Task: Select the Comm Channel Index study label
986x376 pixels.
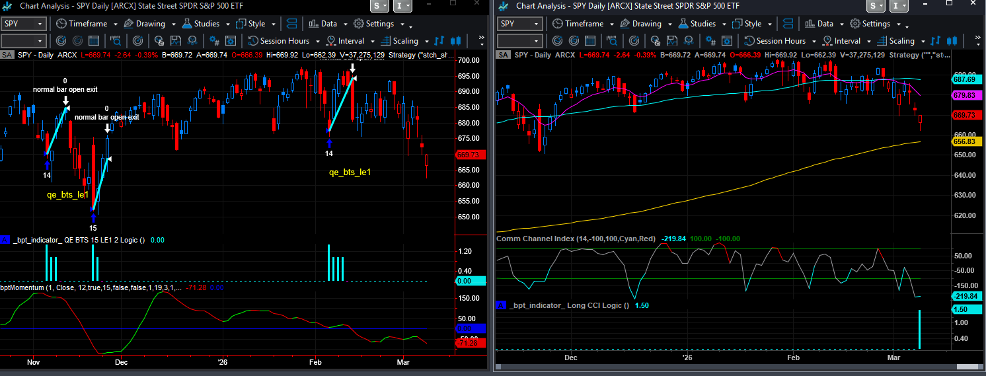Action: [576, 239]
